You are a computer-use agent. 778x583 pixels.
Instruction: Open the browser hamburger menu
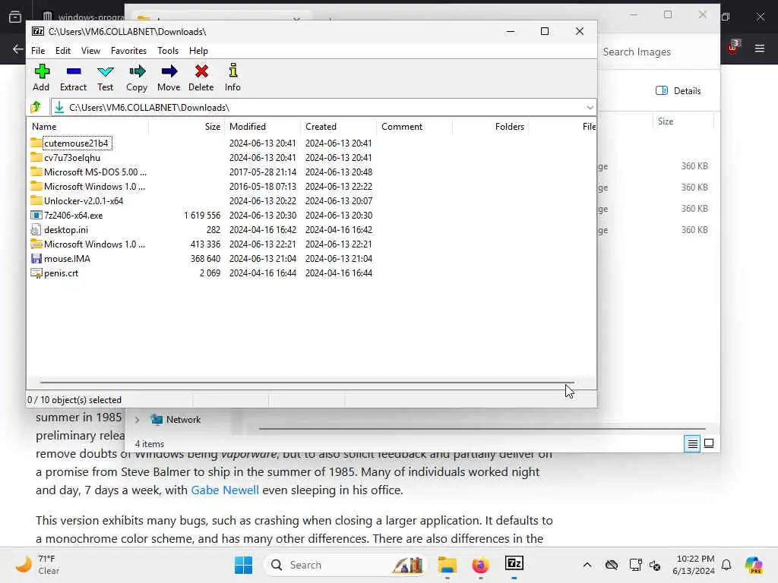[x=760, y=49]
